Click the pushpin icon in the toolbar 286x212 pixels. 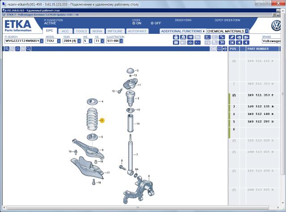coord(232,37)
